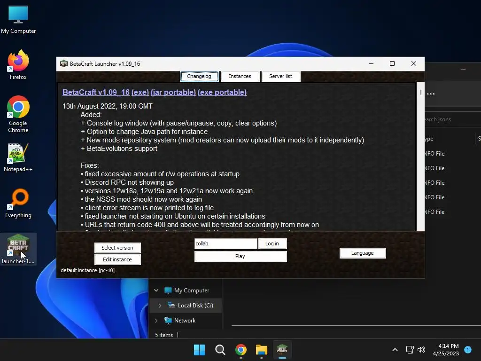Open File Explorer from the taskbar
Viewport: 481px width, 361px height.
[262, 350]
